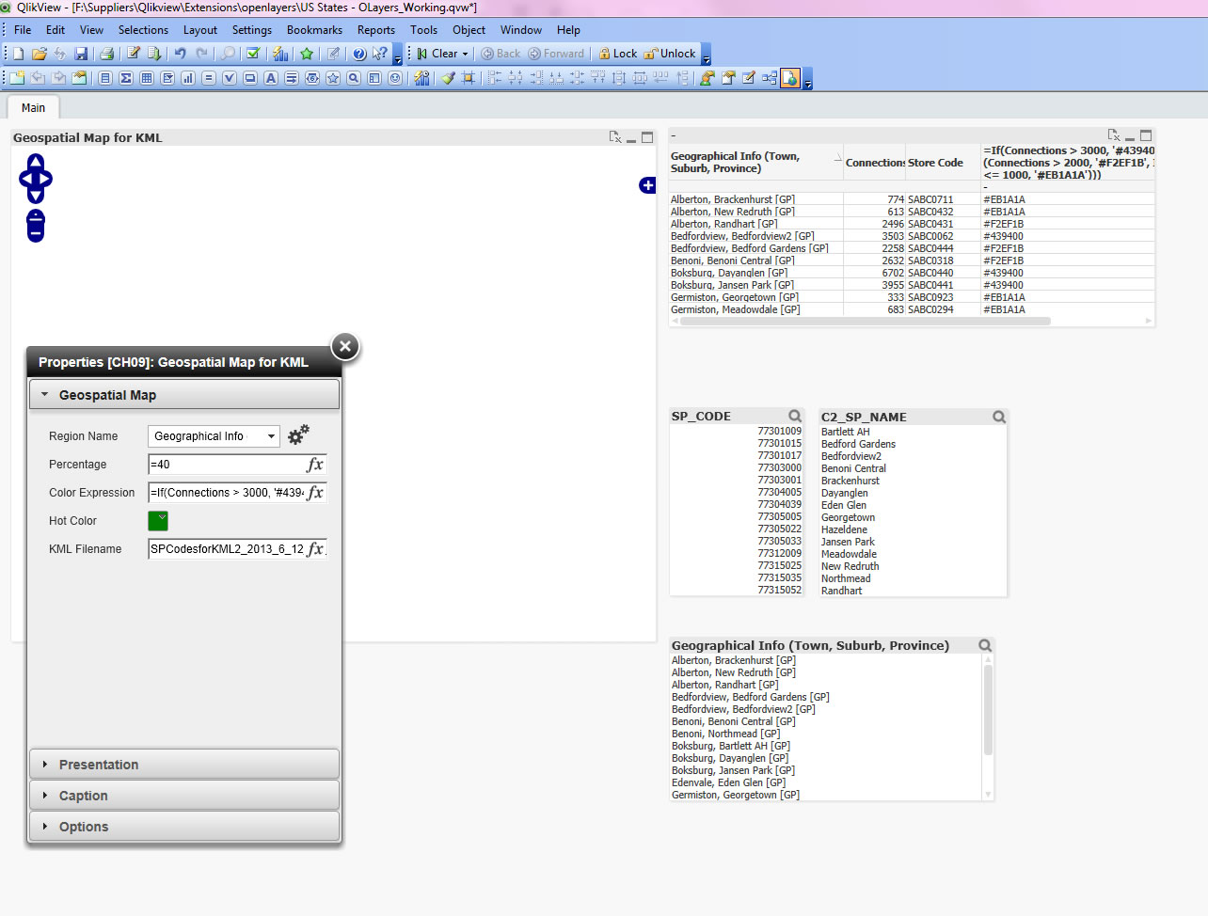Expand the map layer switcher plus icon
The image size is (1208, 916).
(x=647, y=185)
